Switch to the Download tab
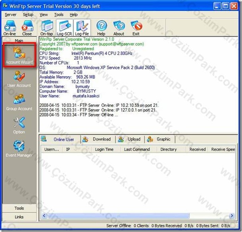The image size is (242, 232). (x=98, y=139)
